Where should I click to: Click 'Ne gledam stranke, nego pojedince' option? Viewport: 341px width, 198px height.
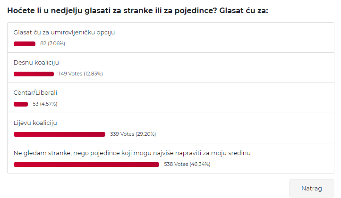pos(132,153)
